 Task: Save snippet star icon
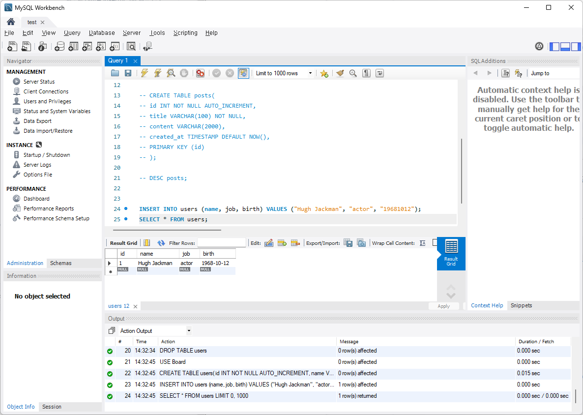(324, 73)
